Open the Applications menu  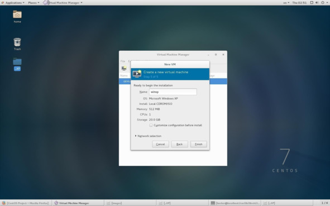tap(13, 3)
